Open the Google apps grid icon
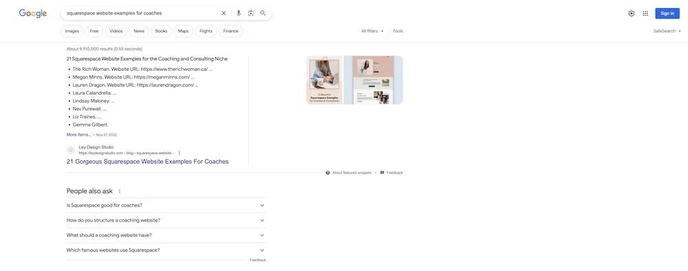 pos(645,13)
